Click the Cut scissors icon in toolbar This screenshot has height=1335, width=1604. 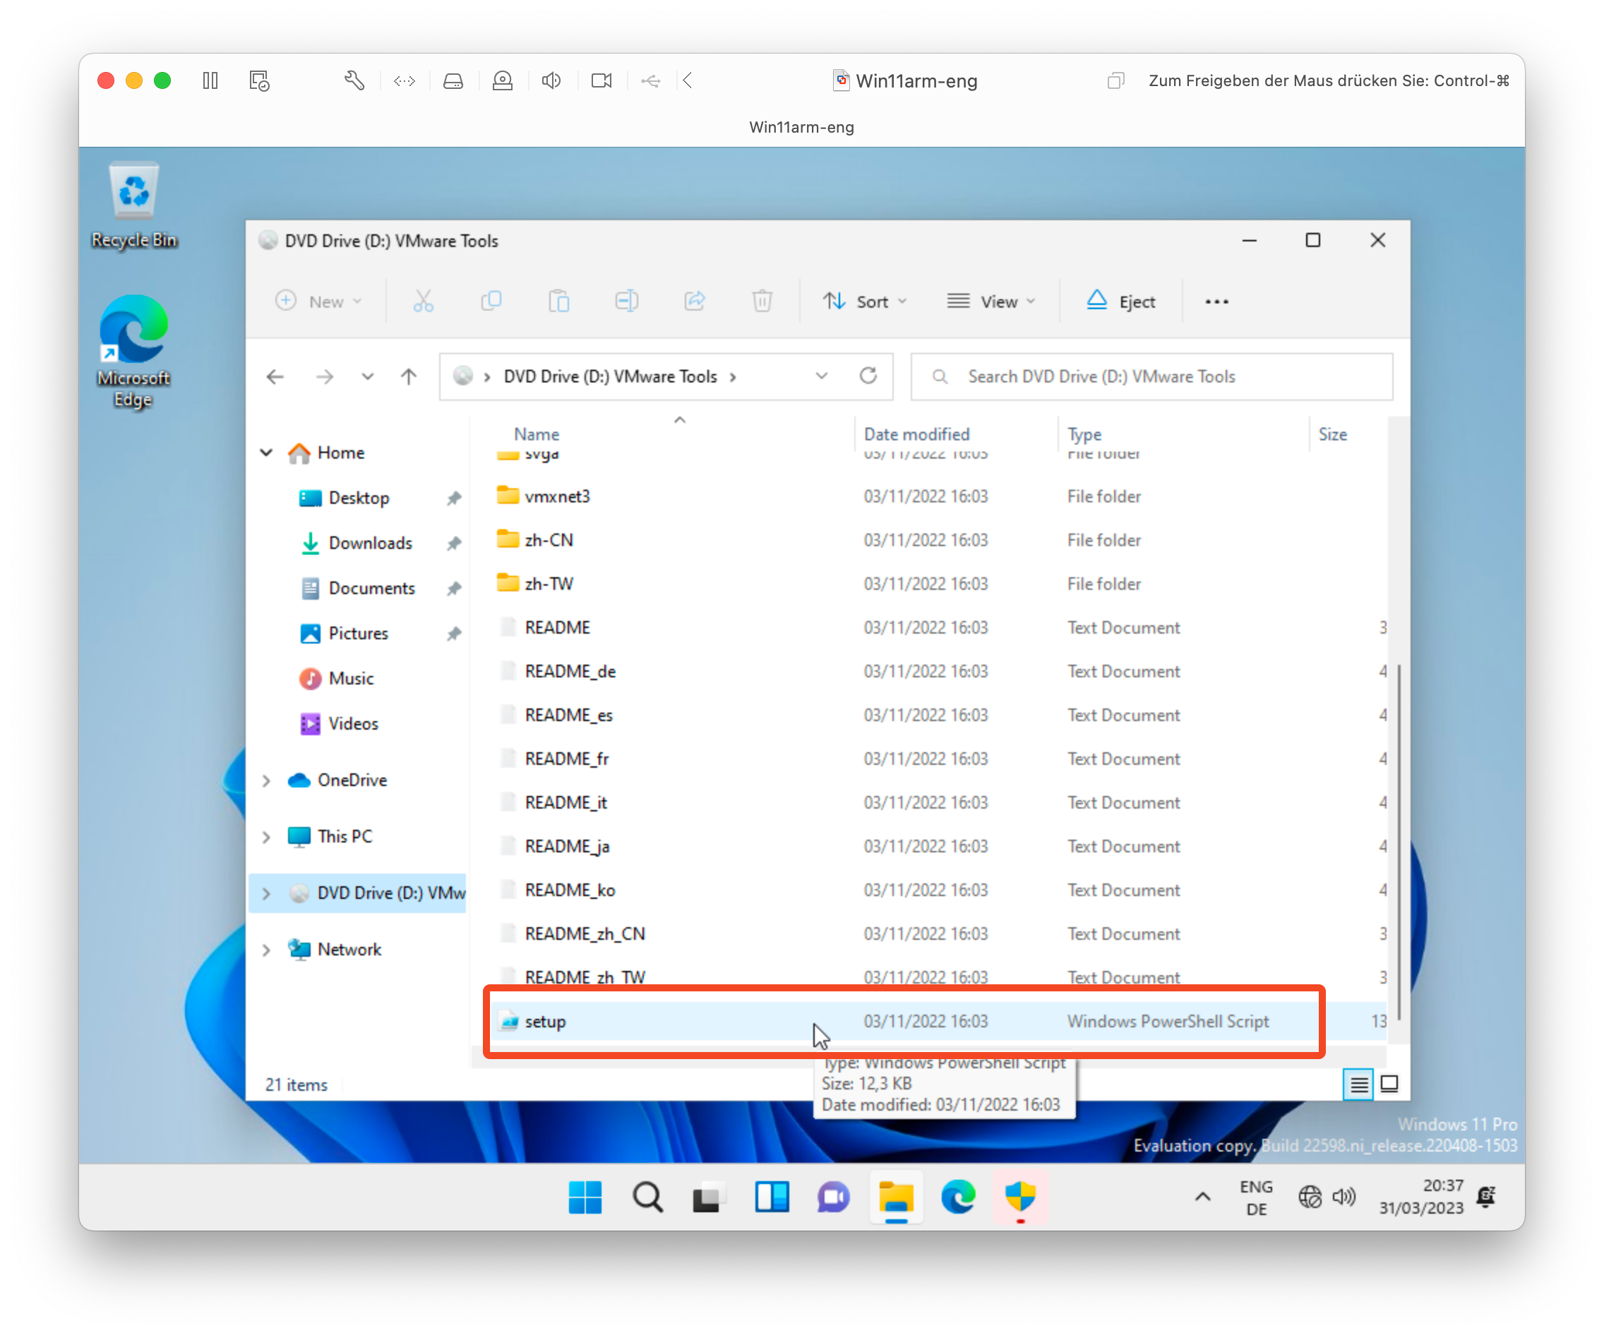coord(423,301)
